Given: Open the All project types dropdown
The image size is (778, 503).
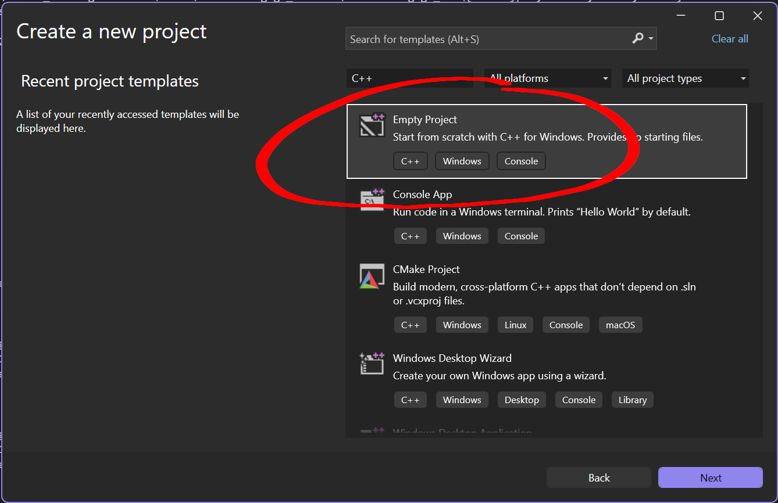Looking at the screenshot, I should tap(685, 78).
